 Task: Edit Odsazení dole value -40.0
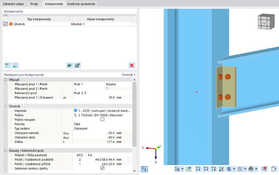94,137
